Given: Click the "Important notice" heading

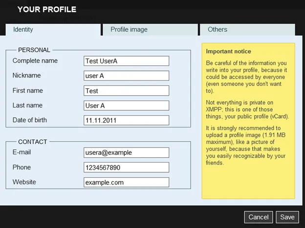Looking at the screenshot, I should (x=228, y=51).
